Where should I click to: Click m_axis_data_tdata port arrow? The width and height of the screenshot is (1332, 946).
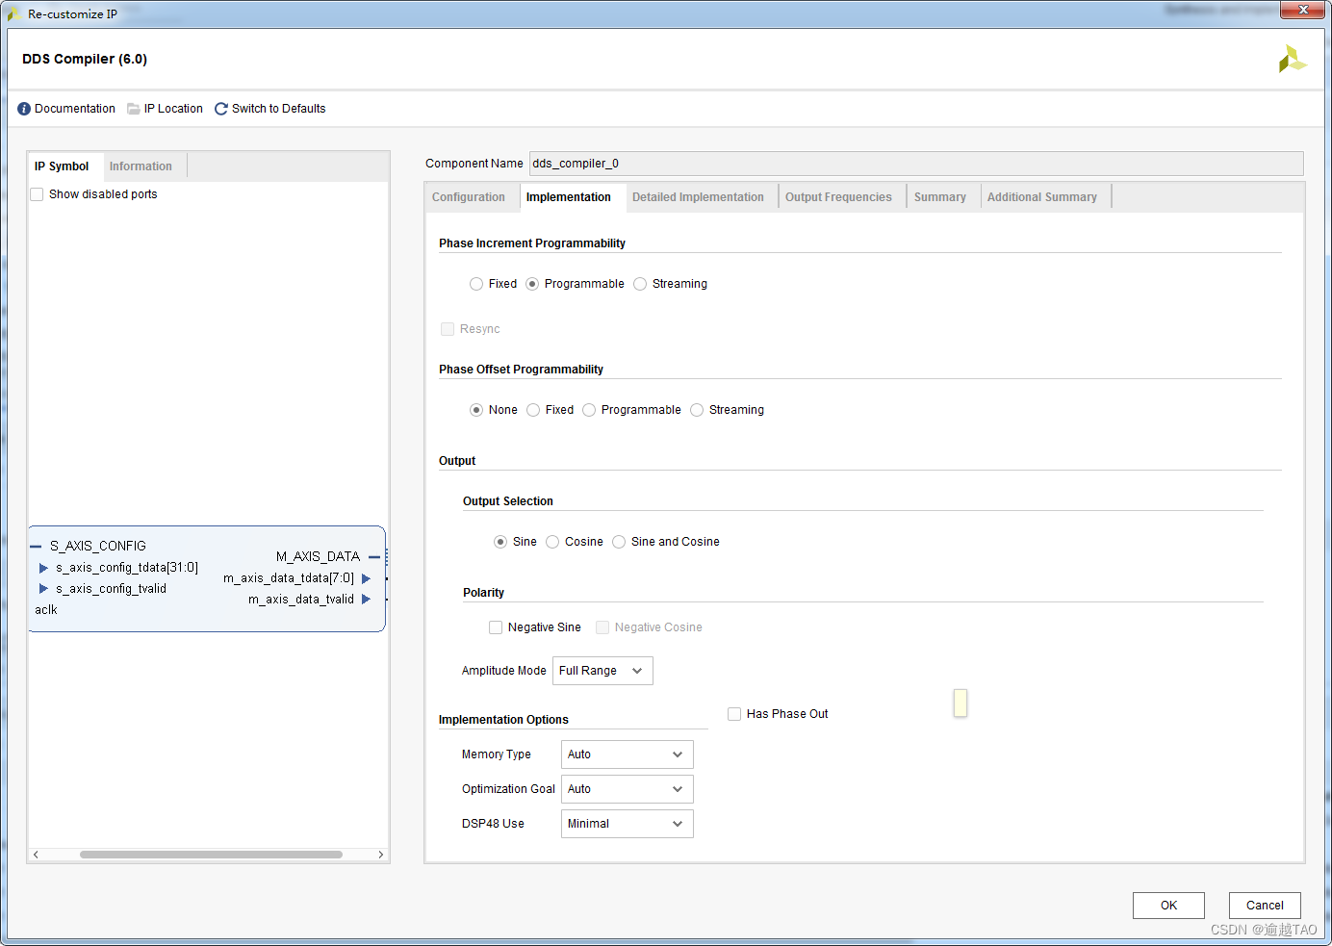(366, 578)
